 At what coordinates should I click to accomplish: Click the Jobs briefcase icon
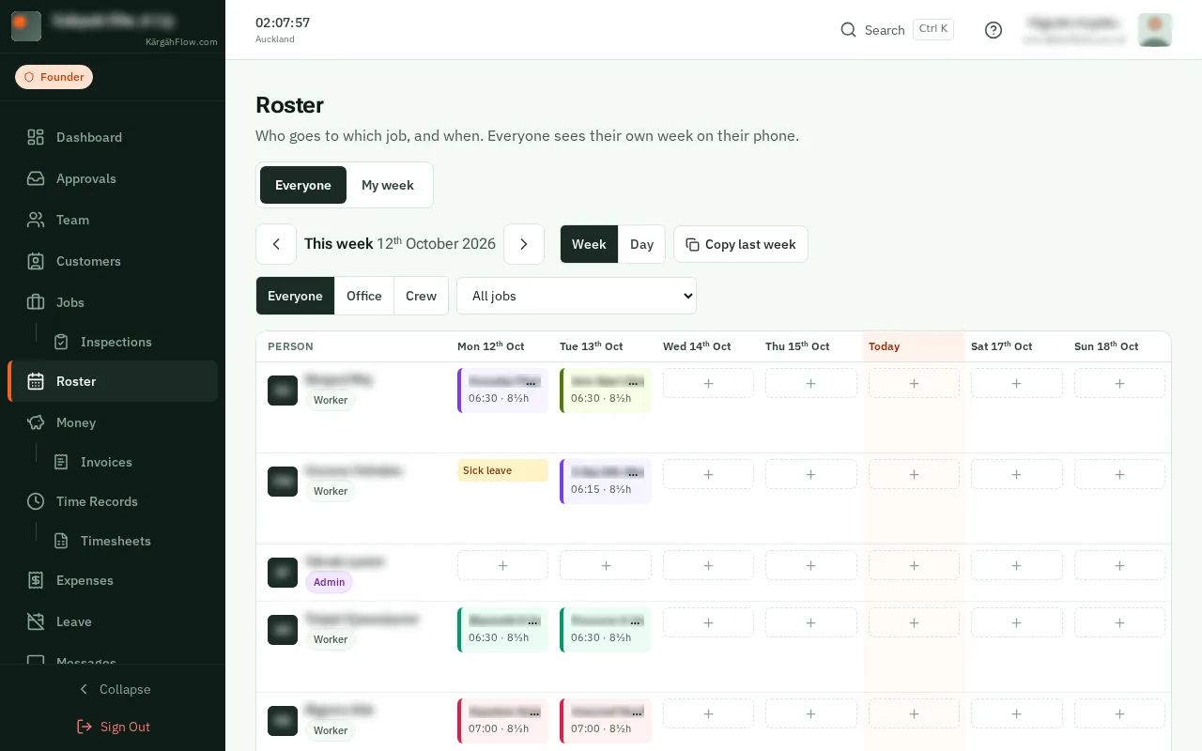coord(36,302)
